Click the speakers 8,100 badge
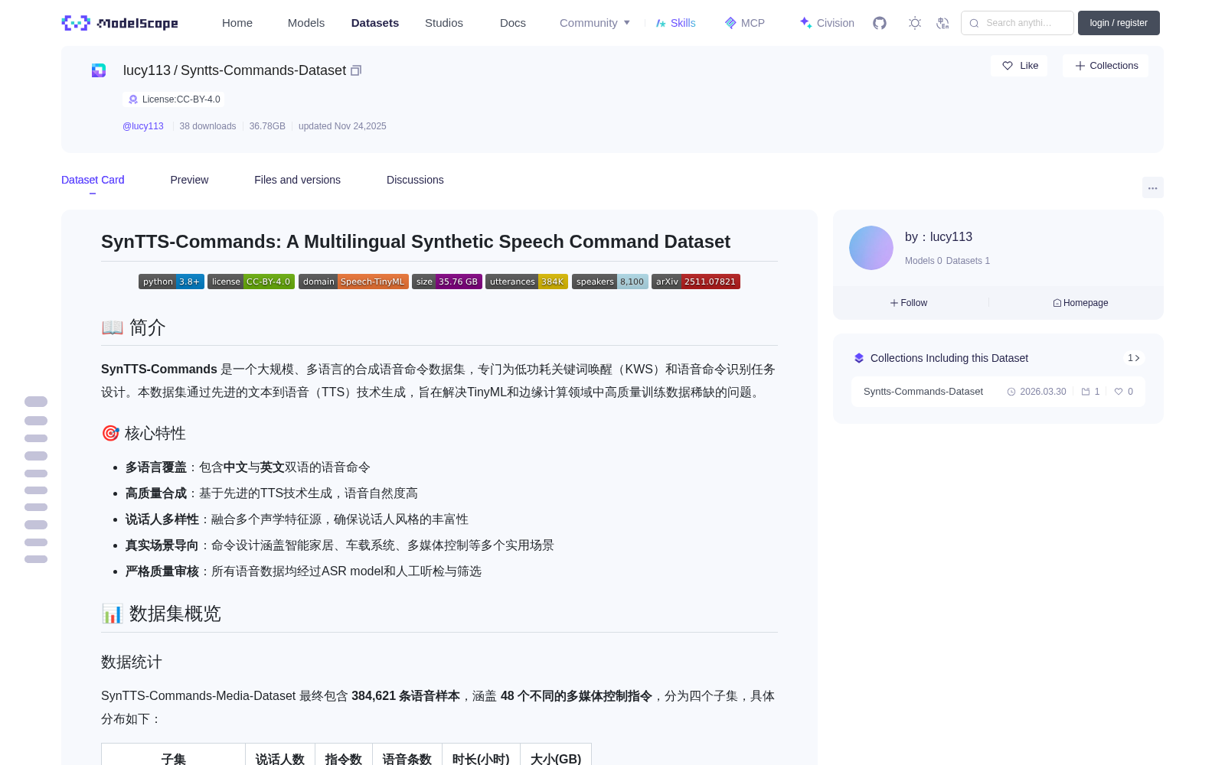 [610, 282]
